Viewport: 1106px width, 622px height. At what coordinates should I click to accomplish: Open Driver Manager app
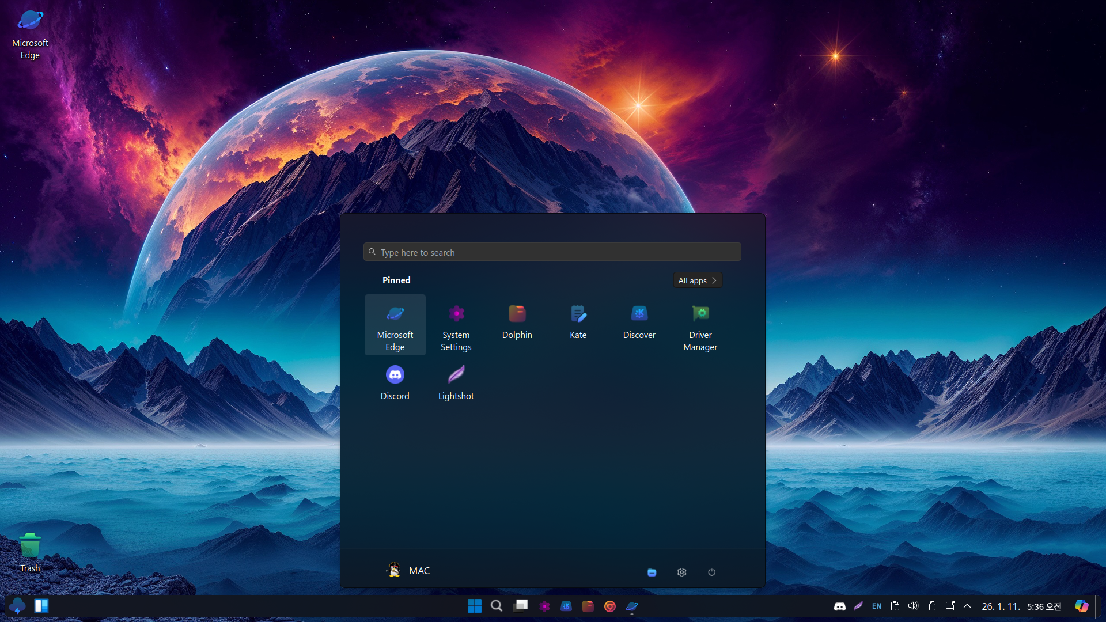tap(700, 325)
